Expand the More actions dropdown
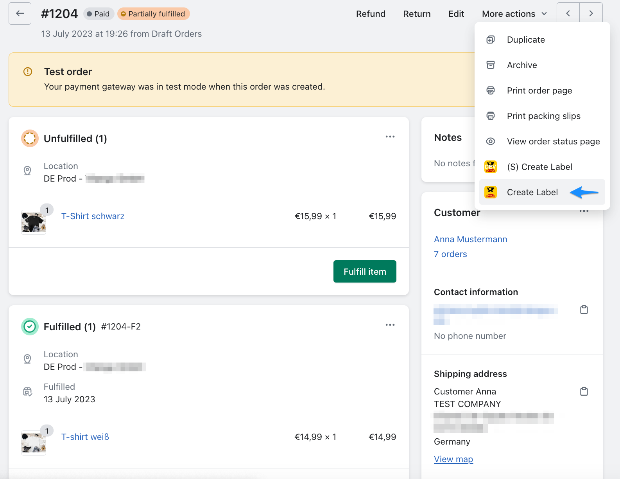620x479 pixels. (x=514, y=14)
